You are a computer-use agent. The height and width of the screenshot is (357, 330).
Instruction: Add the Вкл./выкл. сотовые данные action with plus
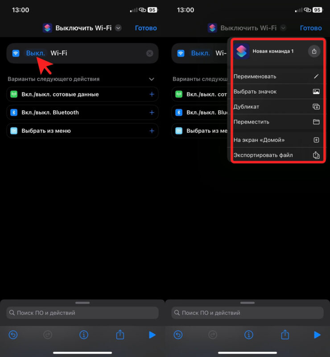[152, 94]
